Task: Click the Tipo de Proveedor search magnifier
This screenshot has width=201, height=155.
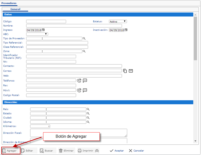Action: click(84, 38)
